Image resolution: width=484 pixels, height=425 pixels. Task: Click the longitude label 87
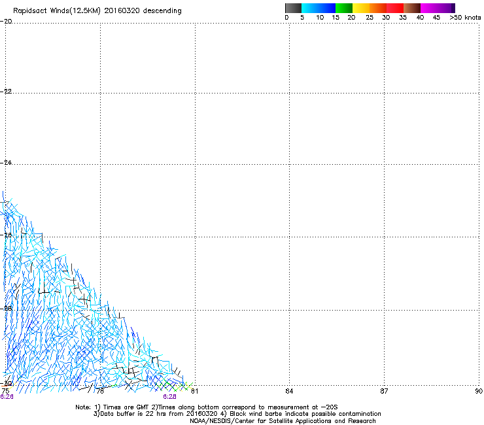(x=384, y=391)
